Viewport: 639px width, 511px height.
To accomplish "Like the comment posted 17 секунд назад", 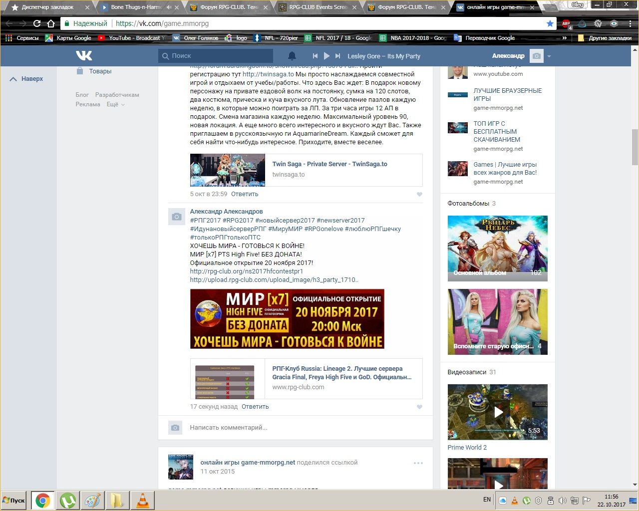I will tap(419, 407).
